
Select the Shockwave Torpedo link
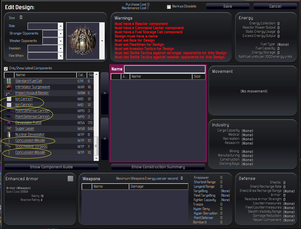[31, 146]
